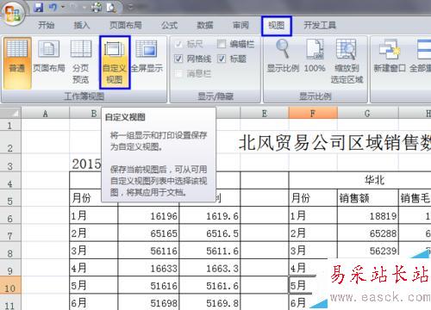The height and width of the screenshot is (310, 431).
Task: Select column A header
Action: (46, 114)
